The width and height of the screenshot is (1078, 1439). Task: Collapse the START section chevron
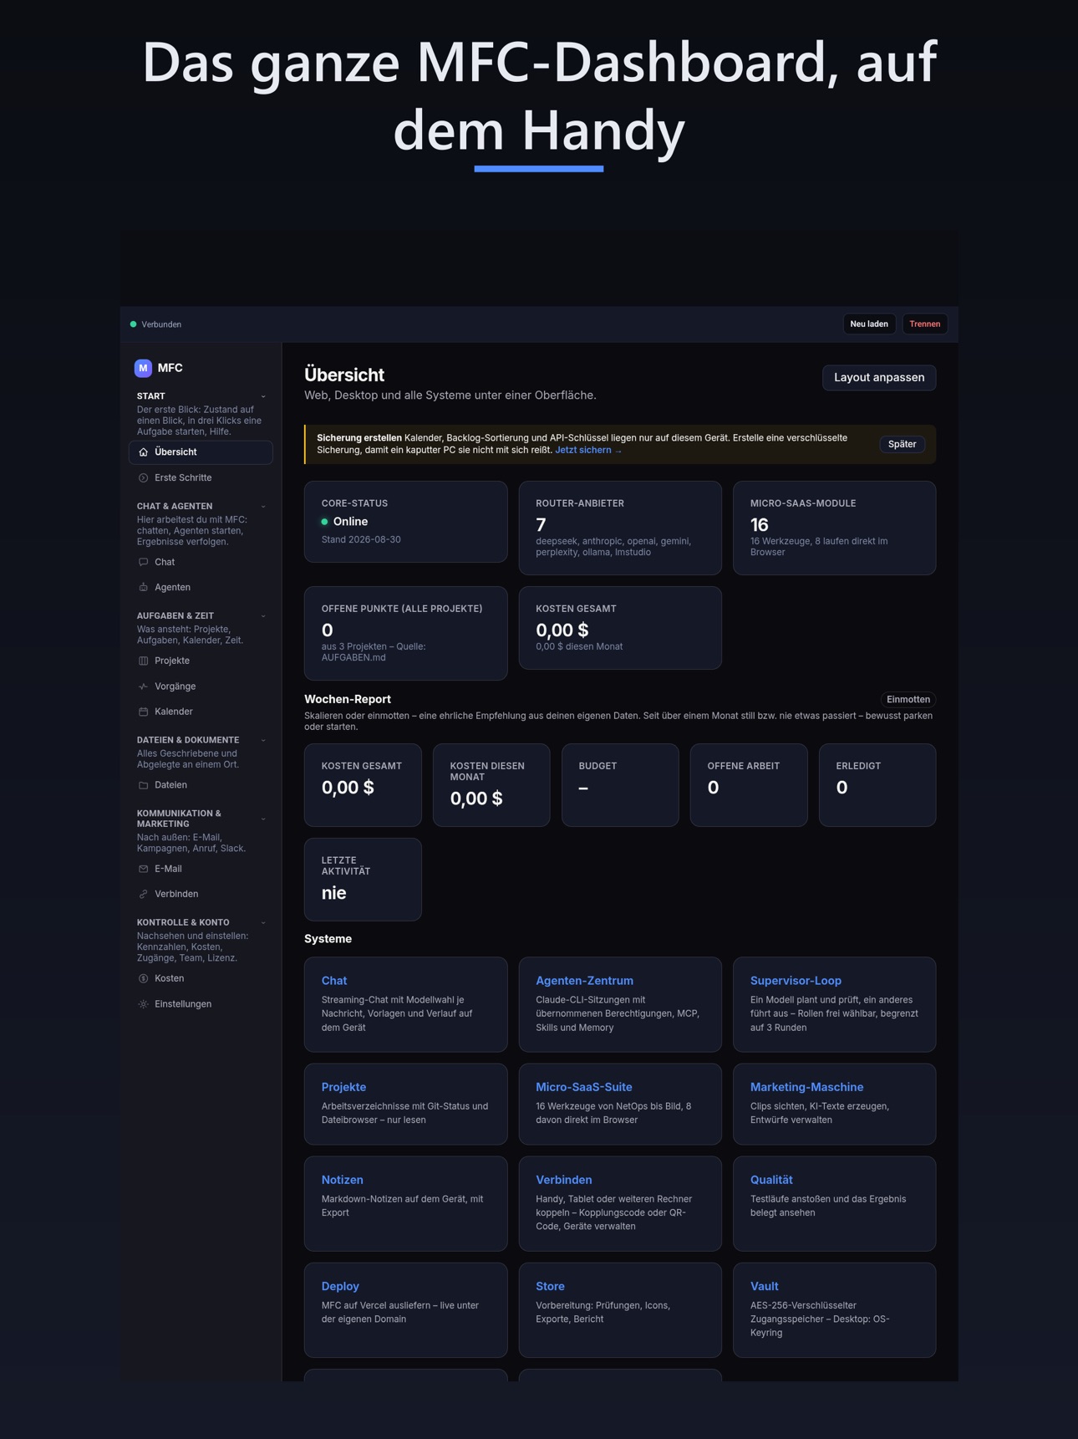(263, 397)
